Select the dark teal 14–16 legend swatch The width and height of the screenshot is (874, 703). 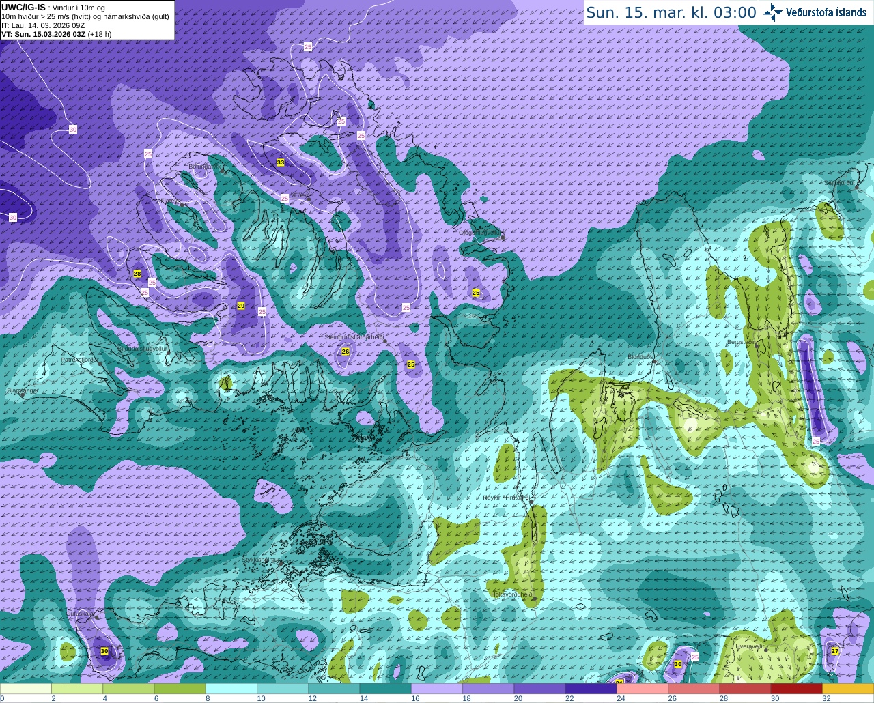pos(386,689)
